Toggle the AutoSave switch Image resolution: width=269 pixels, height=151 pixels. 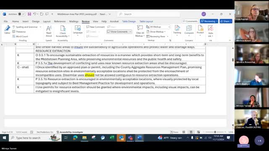click(21, 14)
